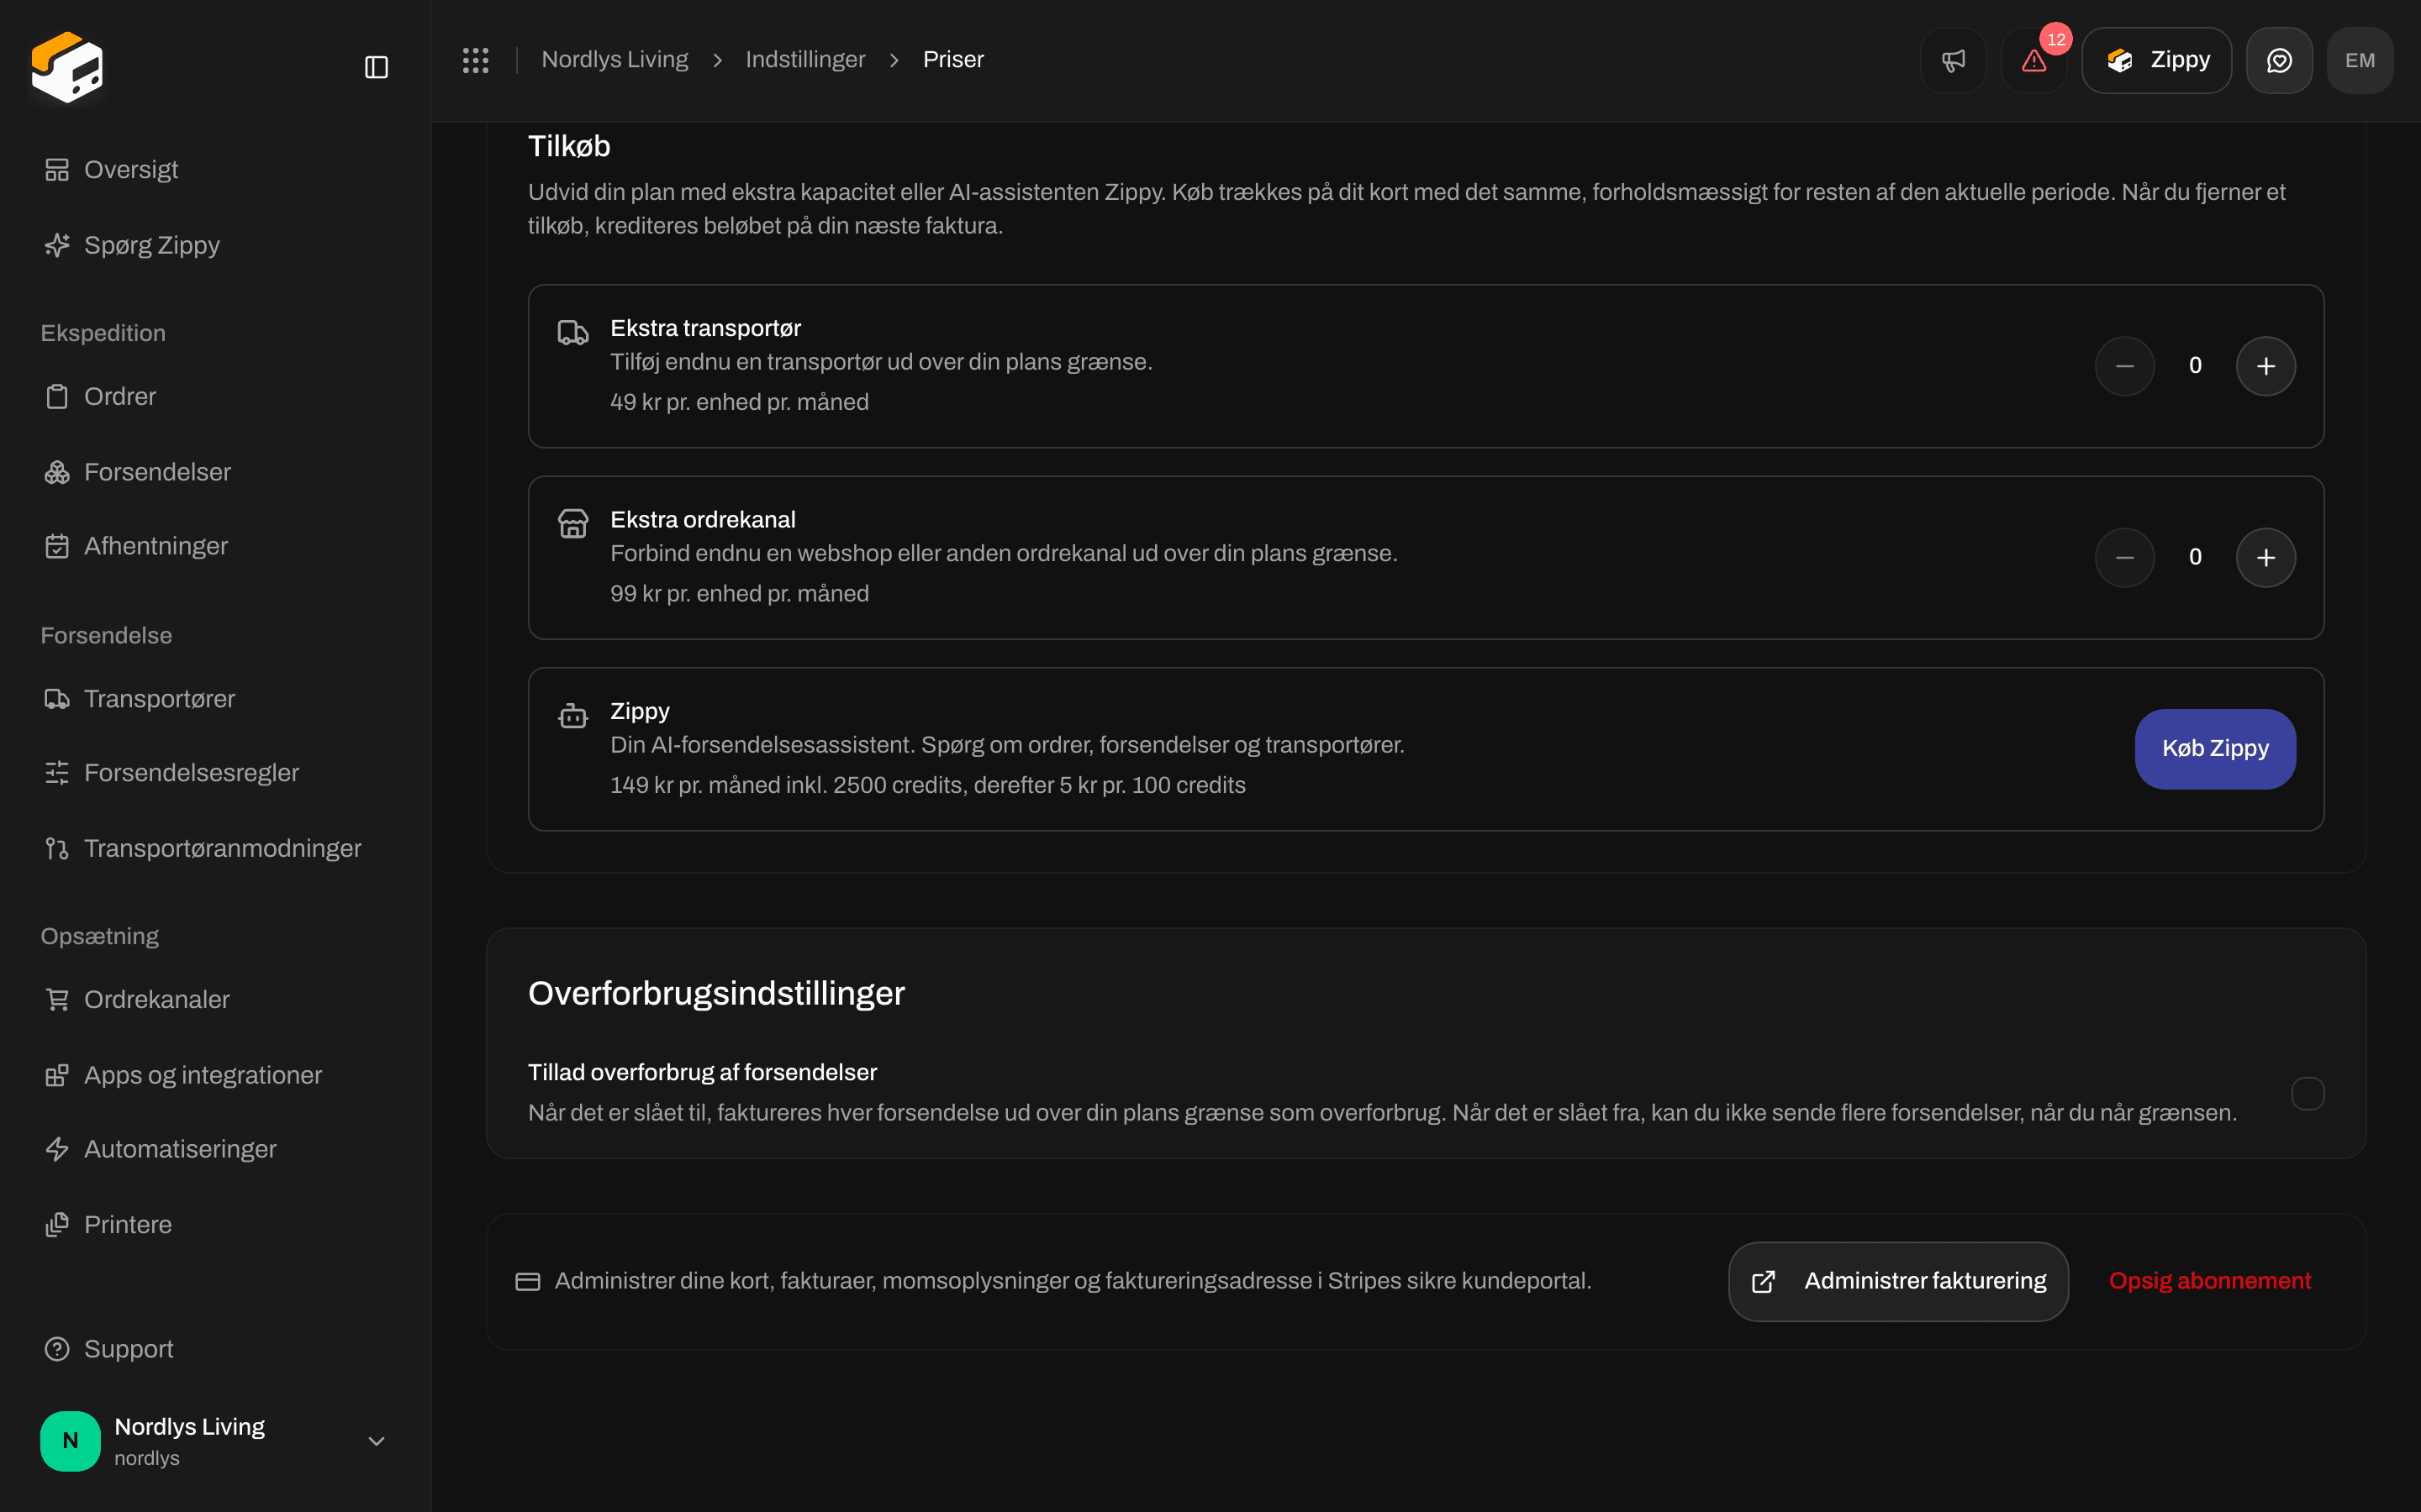Image resolution: width=2421 pixels, height=1512 pixels.
Task: Click the credit card icon beside billing text
Action: coord(527,1281)
